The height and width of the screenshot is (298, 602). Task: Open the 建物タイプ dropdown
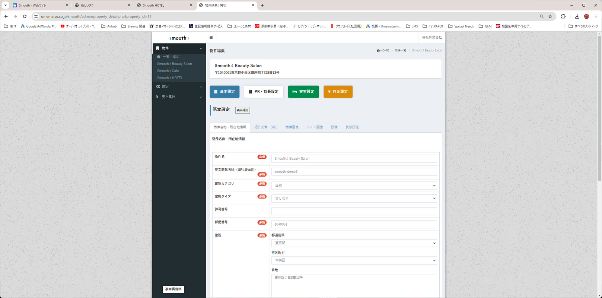pyautogui.click(x=354, y=199)
